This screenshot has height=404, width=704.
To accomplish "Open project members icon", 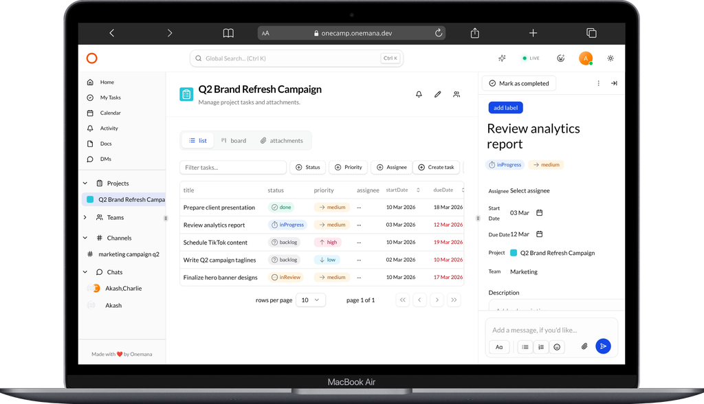I will [x=456, y=94].
